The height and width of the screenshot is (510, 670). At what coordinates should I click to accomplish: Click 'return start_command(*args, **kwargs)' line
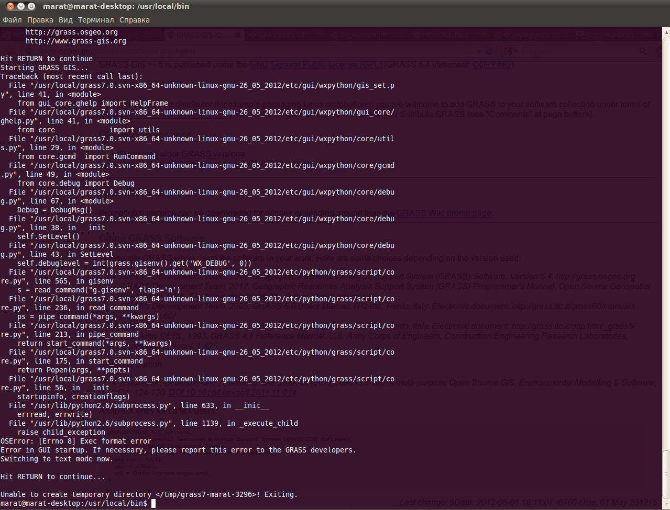(95, 343)
